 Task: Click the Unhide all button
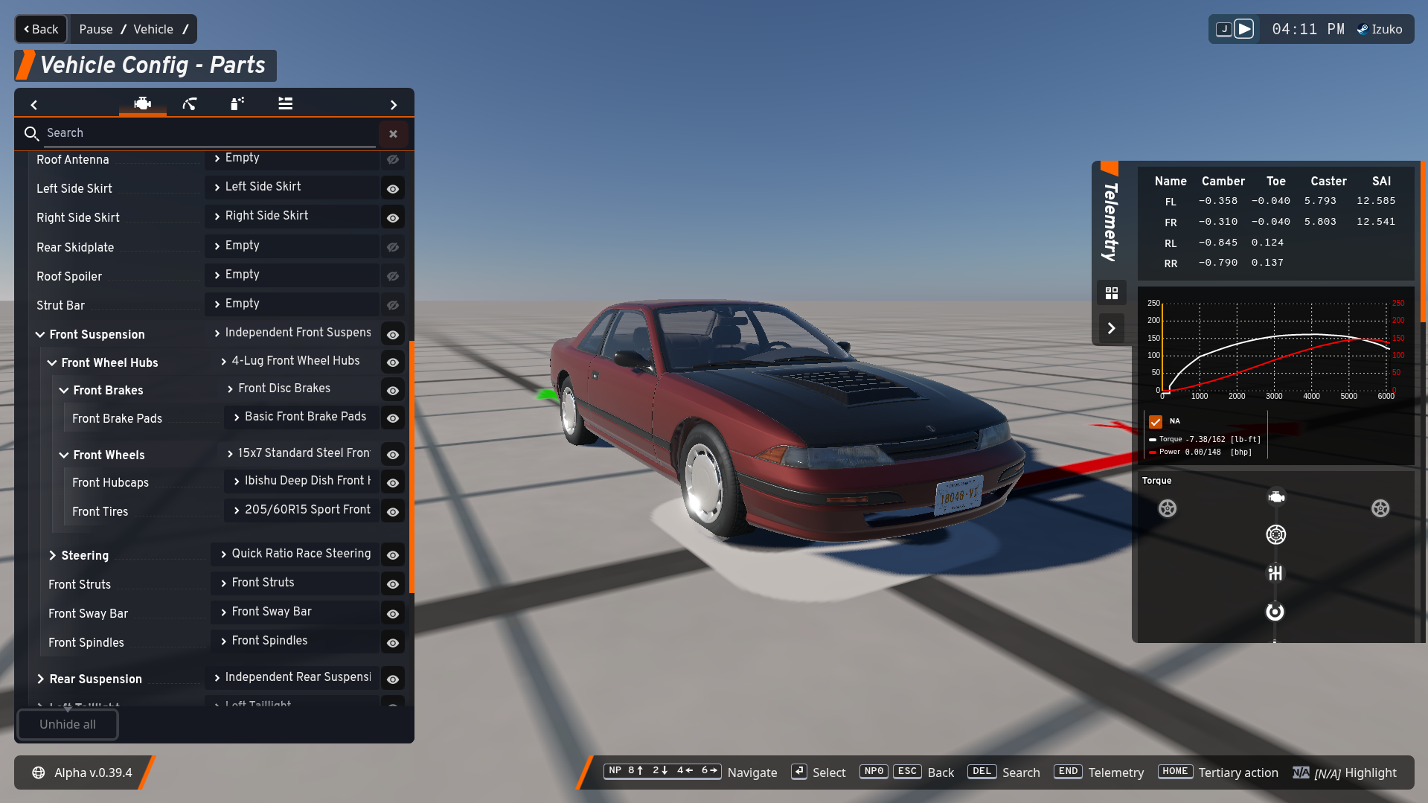[68, 725]
